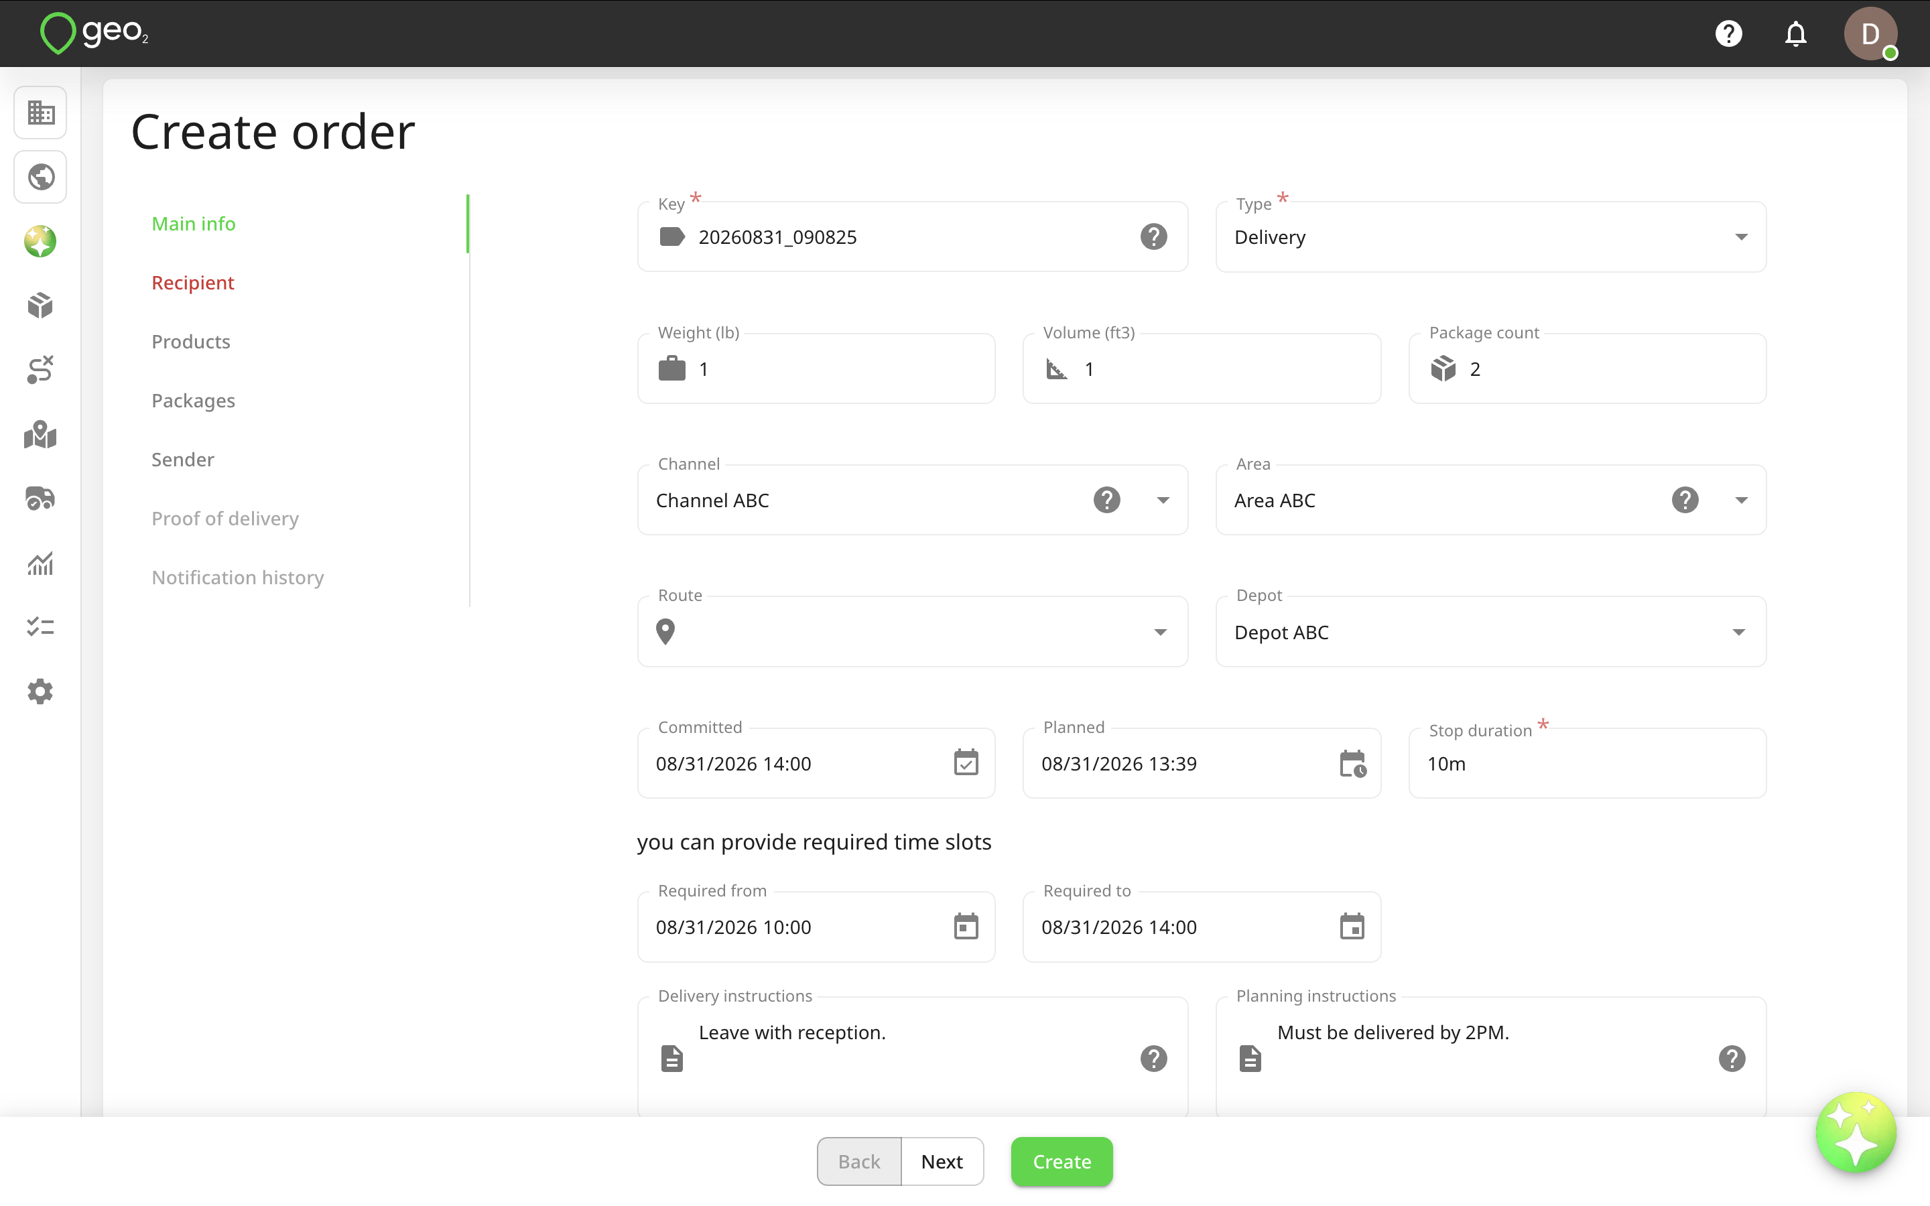
Task: Click the help icon in Channel field
Action: tap(1106, 500)
